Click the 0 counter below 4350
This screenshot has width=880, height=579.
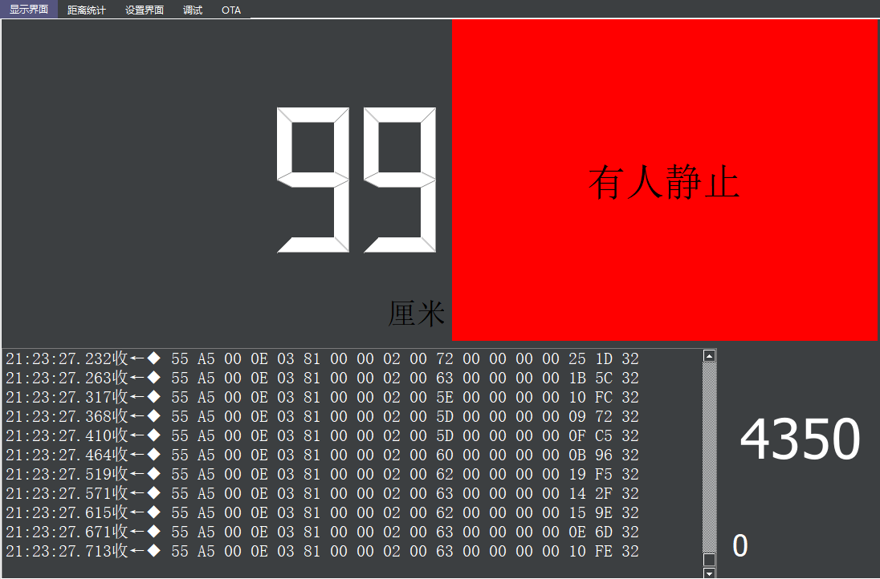tap(739, 546)
